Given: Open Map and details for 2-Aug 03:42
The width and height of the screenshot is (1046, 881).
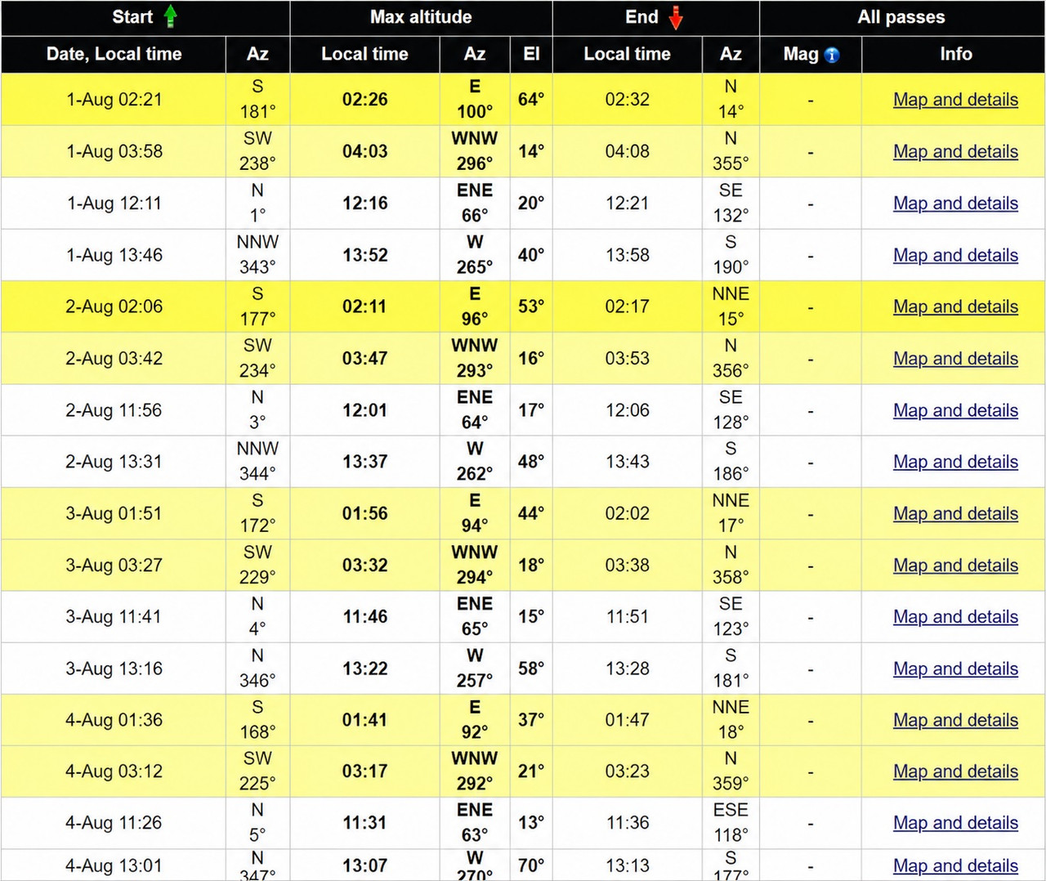Looking at the screenshot, I should click(x=955, y=359).
